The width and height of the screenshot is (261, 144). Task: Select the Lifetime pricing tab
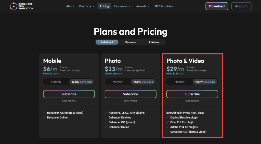coord(154,42)
